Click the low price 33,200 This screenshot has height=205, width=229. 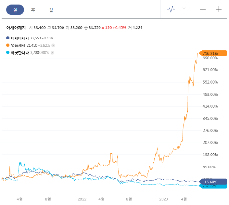point(76,28)
